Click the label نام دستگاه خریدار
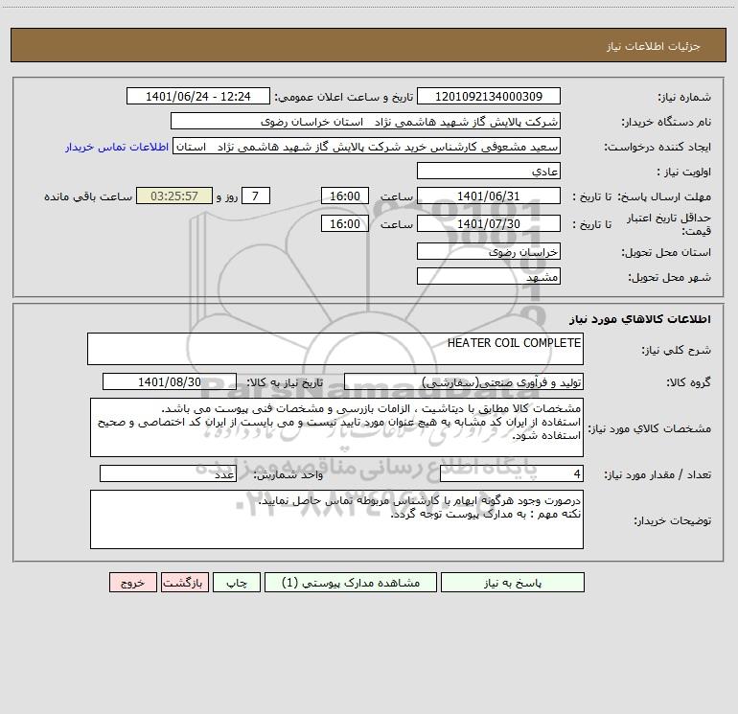This screenshot has width=738, height=714. [x=666, y=122]
